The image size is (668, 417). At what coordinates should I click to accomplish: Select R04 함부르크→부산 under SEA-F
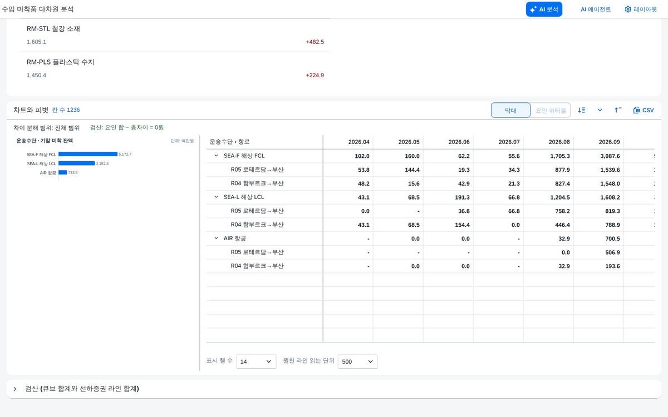257,183
